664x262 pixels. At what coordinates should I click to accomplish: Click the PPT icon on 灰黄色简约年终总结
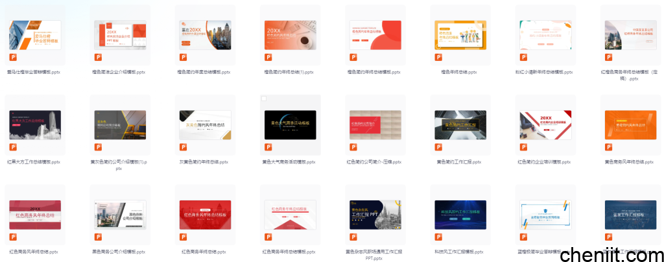pyautogui.click(x=183, y=147)
